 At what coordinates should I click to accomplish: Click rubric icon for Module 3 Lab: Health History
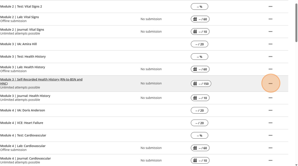point(195,69)
